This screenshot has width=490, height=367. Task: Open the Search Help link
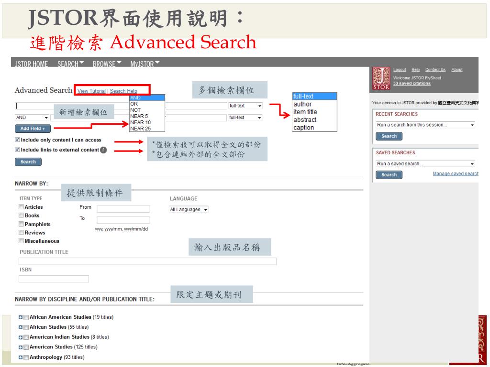point(123,91)
